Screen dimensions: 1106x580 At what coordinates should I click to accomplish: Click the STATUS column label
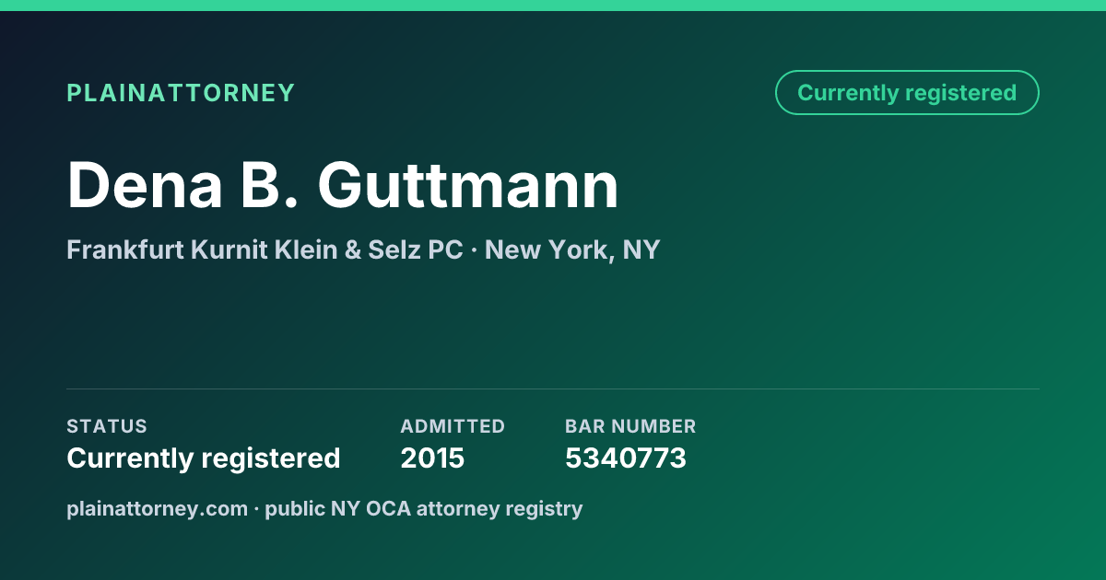[x=107, y=426]
